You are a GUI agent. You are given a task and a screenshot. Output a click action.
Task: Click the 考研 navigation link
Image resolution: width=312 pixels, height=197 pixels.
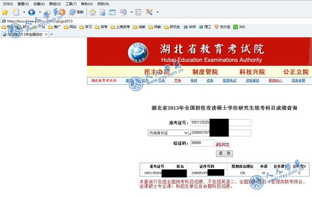[194, 80]
